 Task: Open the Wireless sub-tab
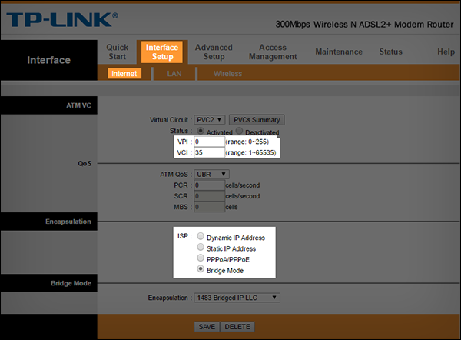(228, 74)
